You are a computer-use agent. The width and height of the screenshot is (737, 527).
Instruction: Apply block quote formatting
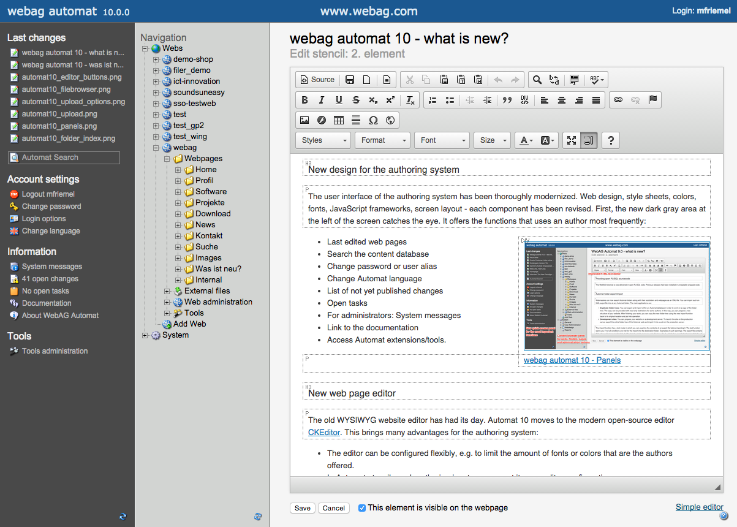[507, 100]
